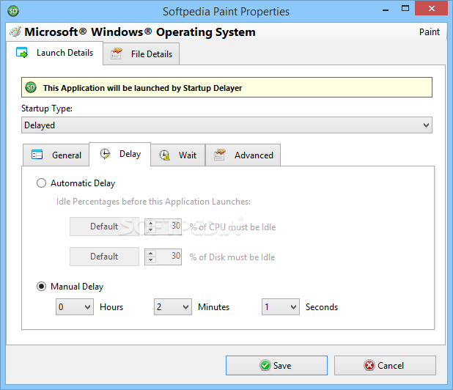Click the Save button
453x390 pixels.
pos(276,366)
